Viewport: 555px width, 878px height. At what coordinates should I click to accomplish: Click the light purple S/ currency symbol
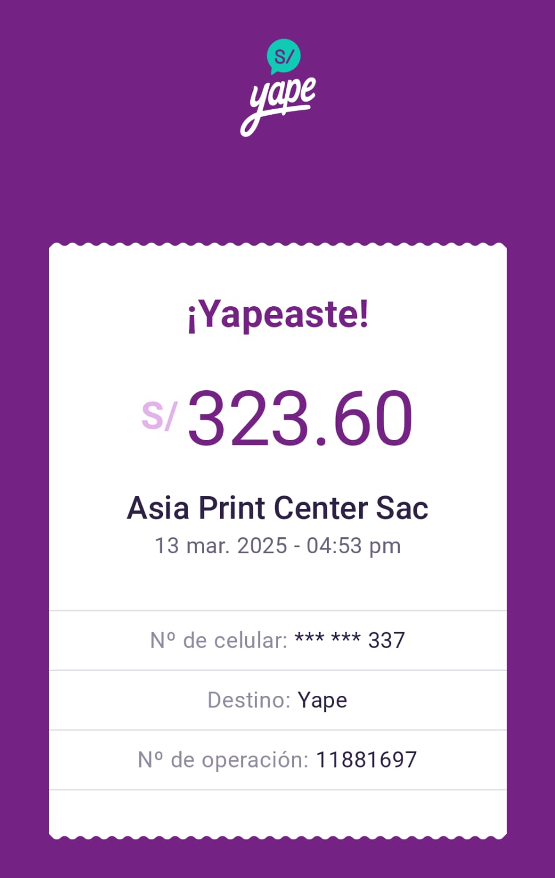point(159,415)
